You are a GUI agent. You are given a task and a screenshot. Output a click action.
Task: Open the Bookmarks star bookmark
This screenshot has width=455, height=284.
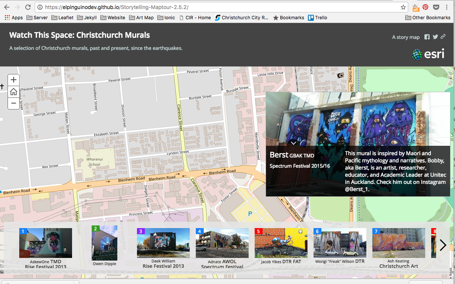click(289, 17)
